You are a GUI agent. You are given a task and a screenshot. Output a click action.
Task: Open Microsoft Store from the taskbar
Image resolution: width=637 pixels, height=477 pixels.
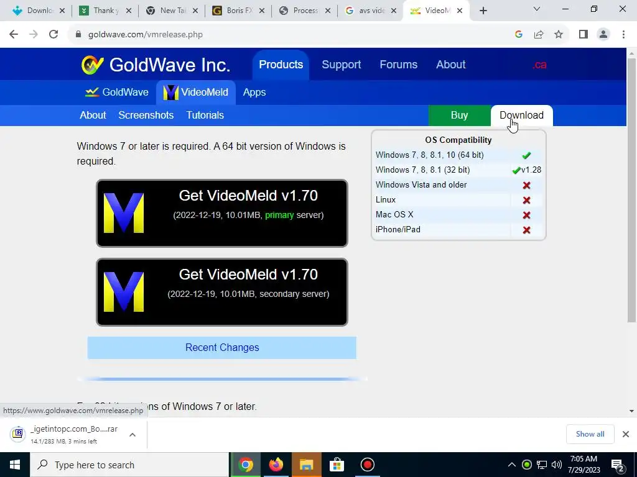(337, 465)
